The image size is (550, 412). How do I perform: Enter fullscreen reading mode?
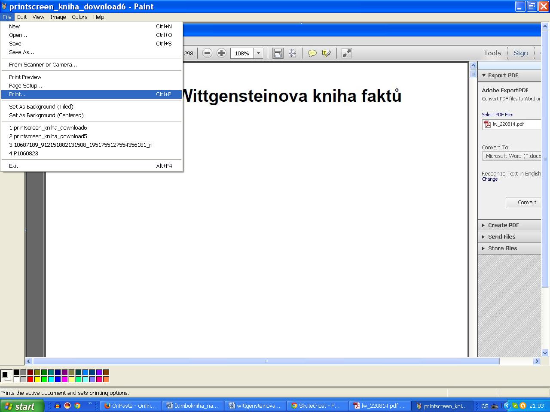coord(346,53)
